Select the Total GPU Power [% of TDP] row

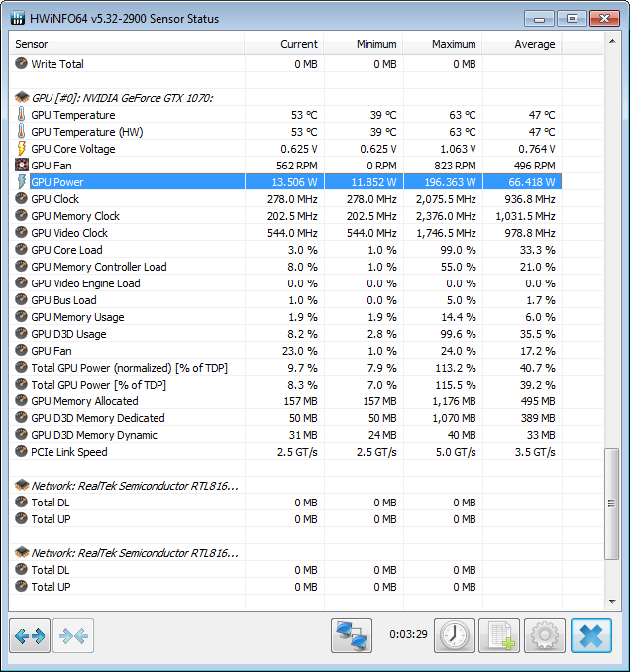click(x=285, y=385)
